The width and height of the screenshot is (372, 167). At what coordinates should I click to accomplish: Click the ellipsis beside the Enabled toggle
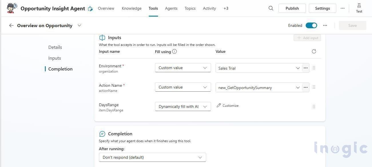(325, 25)
